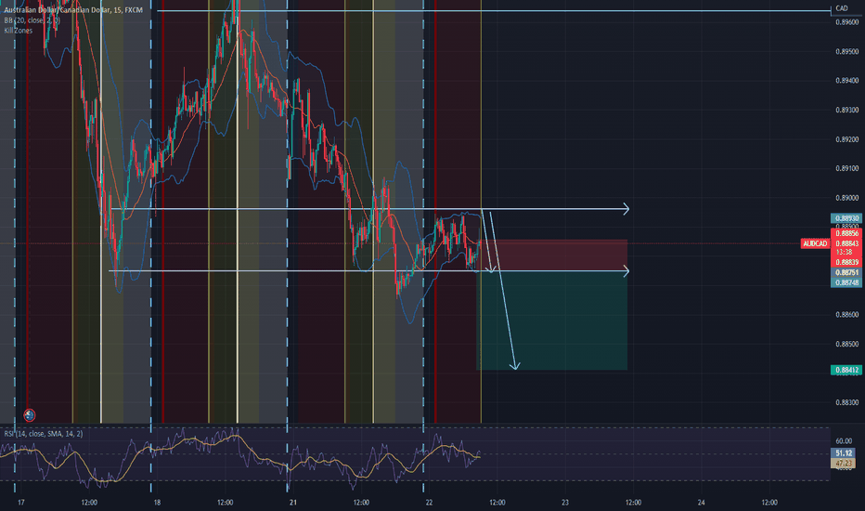The height and width of the screenshot is (511, 865).
Task: Click the 0.89200 price scale label
Action: tap(846, 139)
